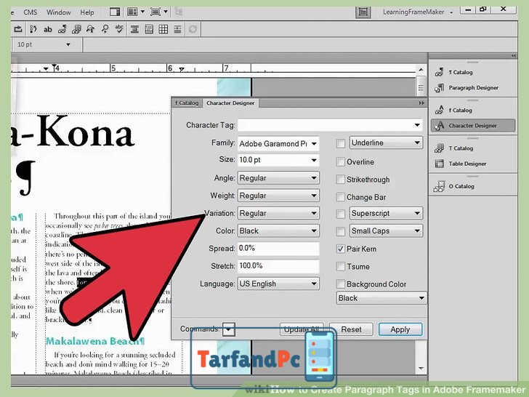Open the Variation dropdown
The image size is (529, 397).
278,213
